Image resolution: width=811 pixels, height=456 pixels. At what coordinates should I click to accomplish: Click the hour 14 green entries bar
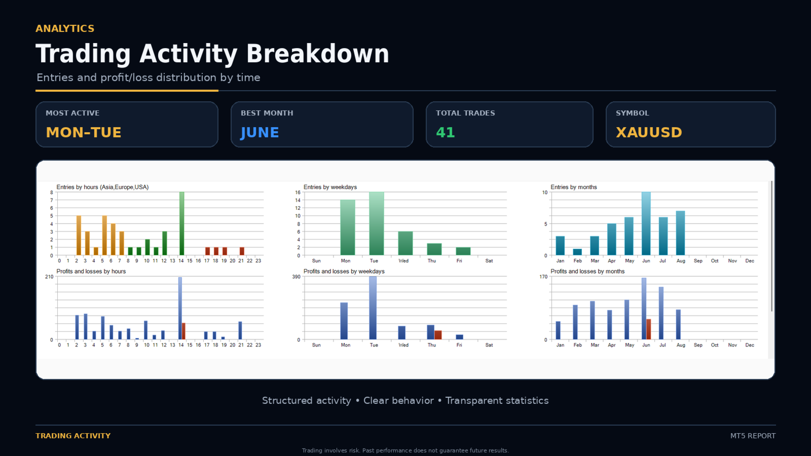coord(181,223)
